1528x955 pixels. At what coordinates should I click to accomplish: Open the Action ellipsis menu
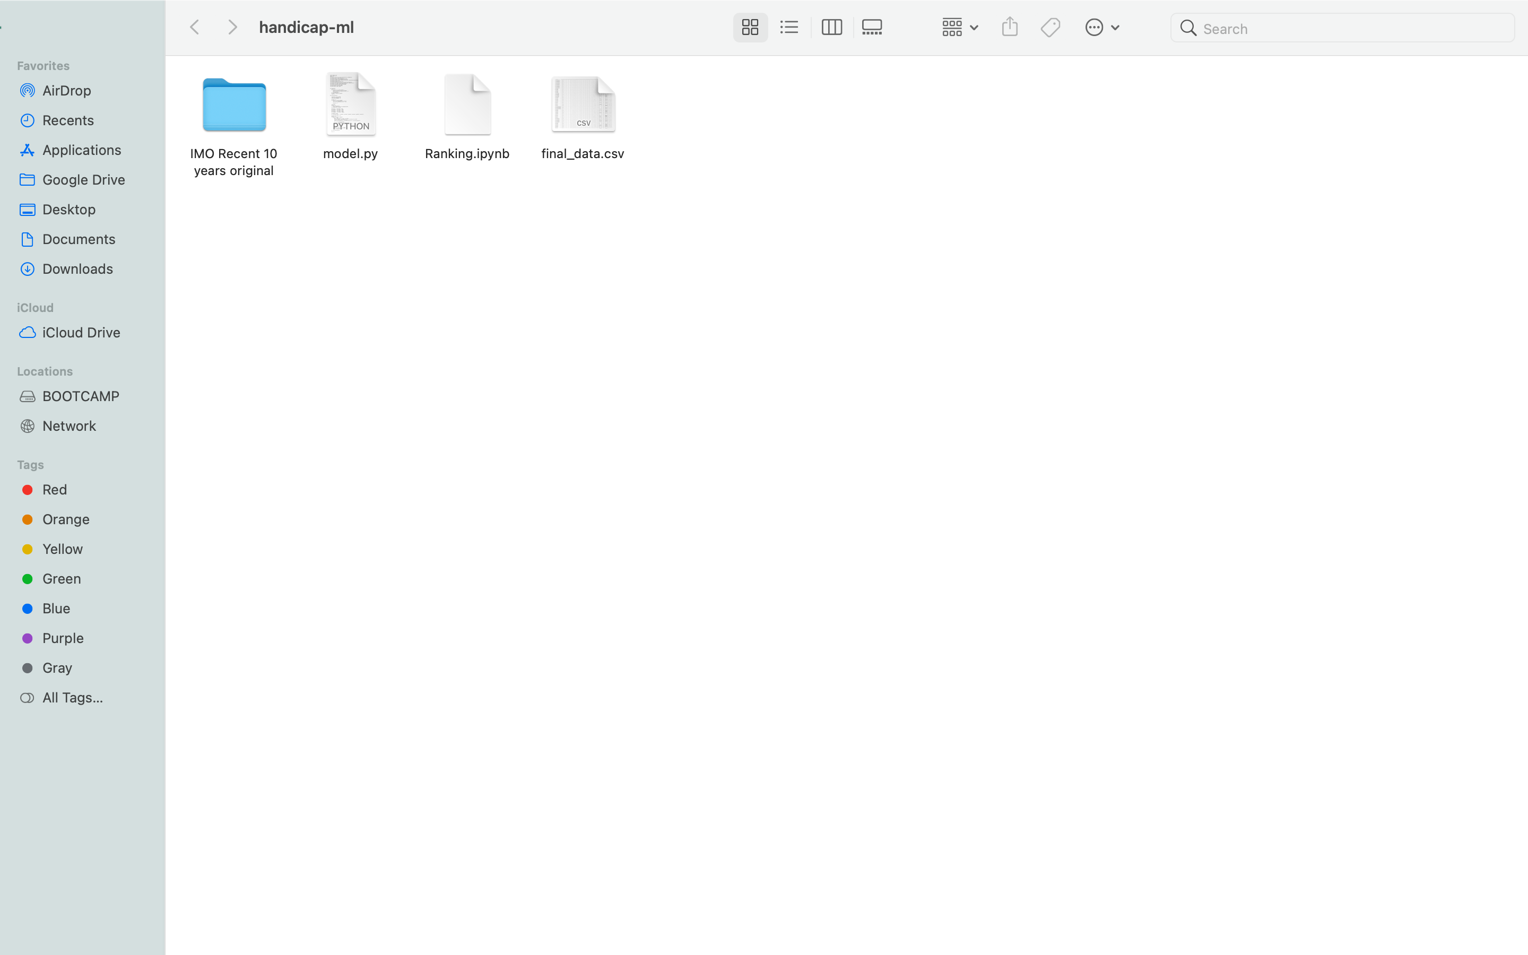pos(1102,27)
